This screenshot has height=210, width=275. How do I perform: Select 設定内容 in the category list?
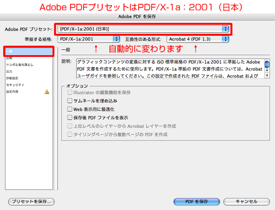click(x=29, y=92)
